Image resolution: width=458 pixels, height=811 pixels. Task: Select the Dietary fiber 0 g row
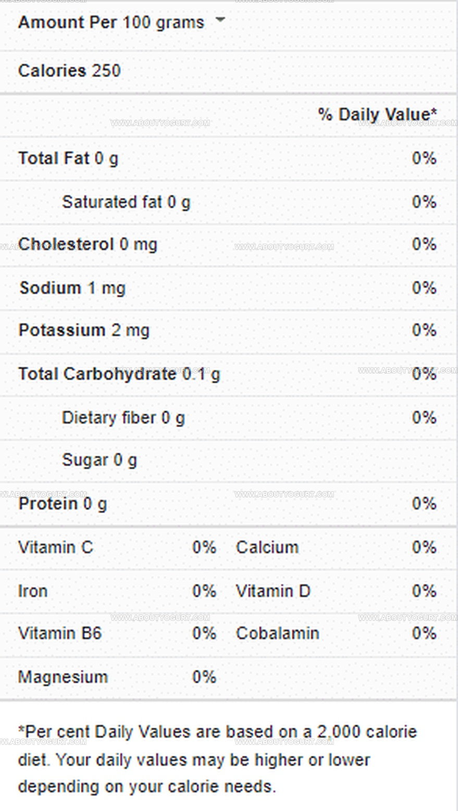[228, 418]
